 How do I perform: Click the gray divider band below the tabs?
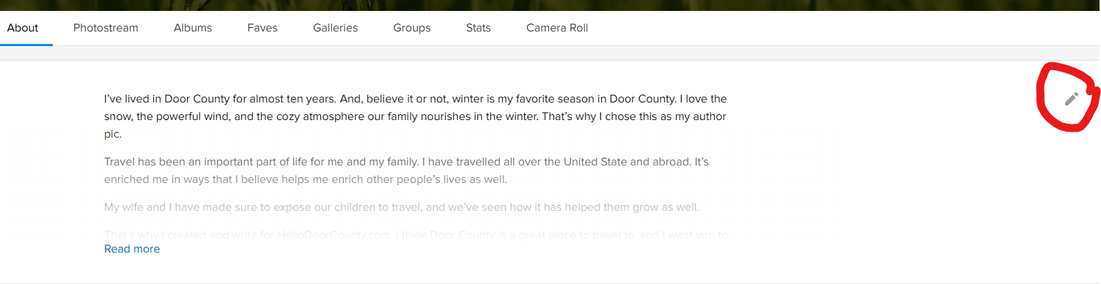point(550,53)
